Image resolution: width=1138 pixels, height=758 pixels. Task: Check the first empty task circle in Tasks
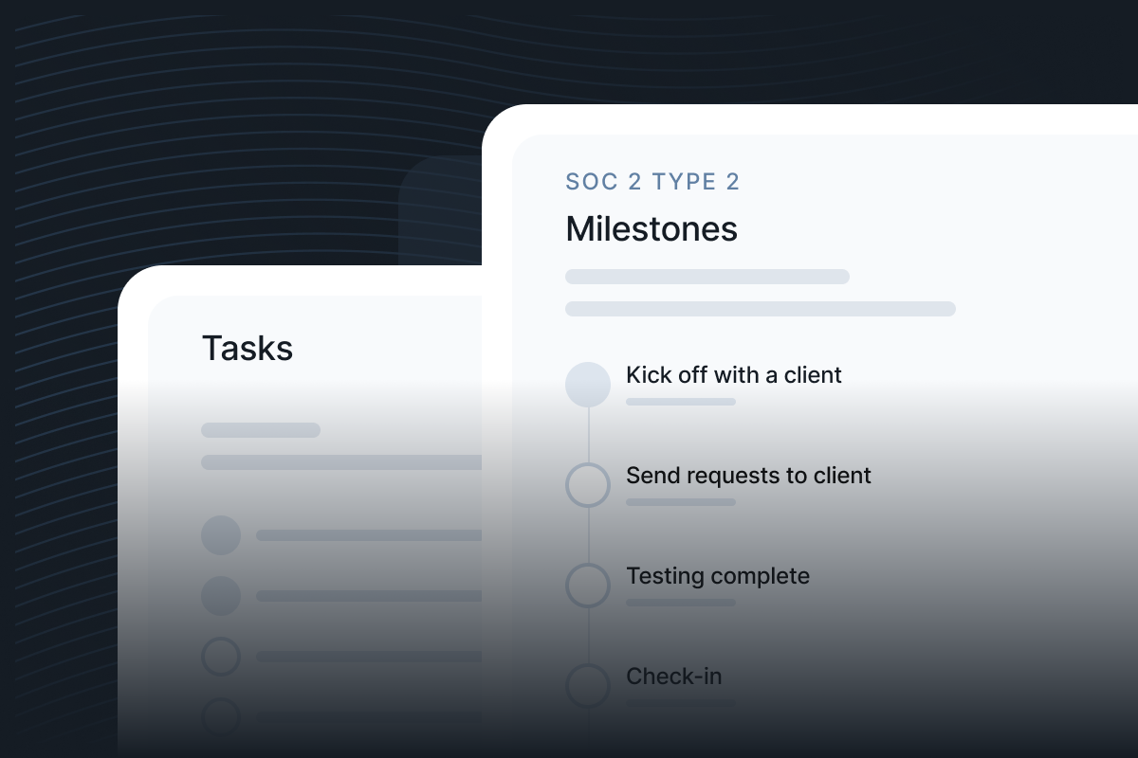[221, 657]
